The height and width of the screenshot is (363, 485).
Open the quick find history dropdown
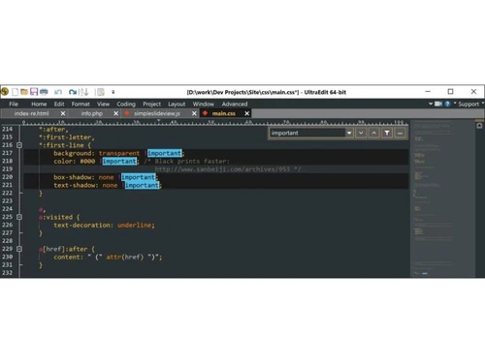(x=349, y=133)
